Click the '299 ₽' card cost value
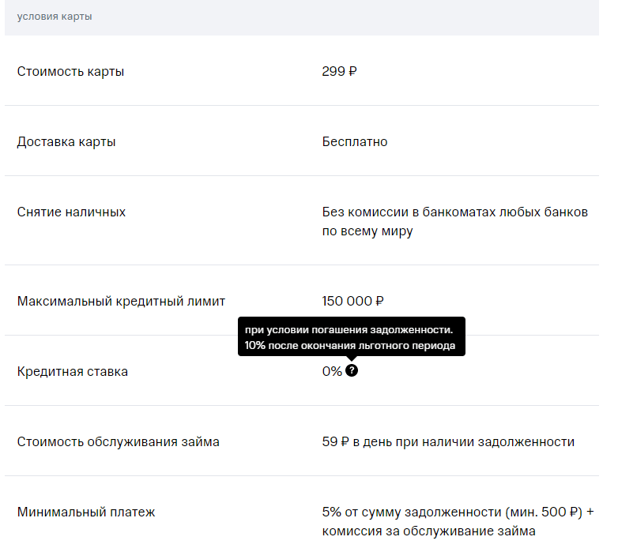618x548 pixels. 339,71
